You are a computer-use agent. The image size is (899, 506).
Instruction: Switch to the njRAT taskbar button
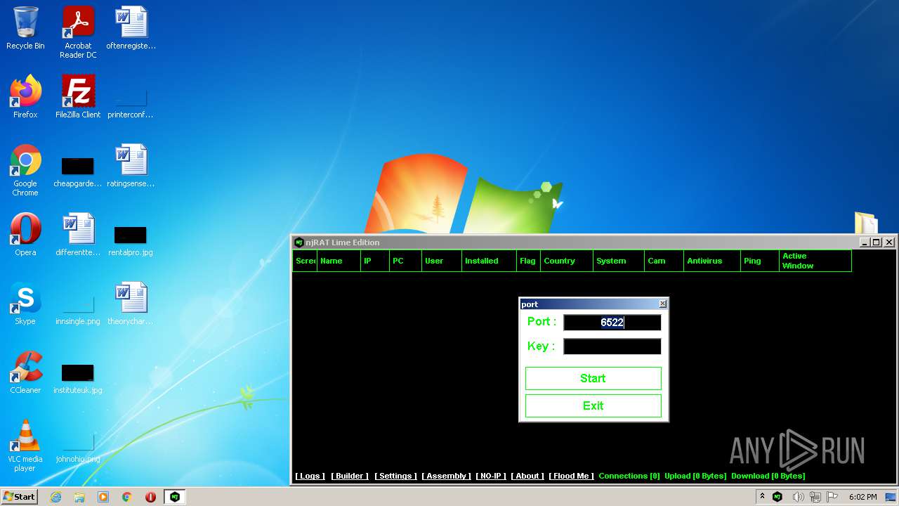(175, 497)
